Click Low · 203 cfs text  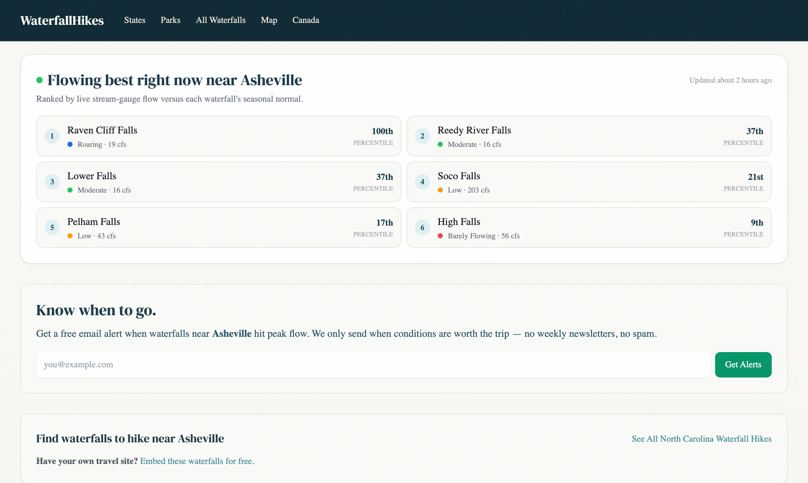pos(469,190)
